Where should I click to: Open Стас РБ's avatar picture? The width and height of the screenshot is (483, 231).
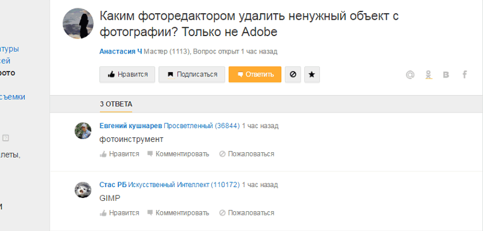pyautogui.click(x=83, y=190)
